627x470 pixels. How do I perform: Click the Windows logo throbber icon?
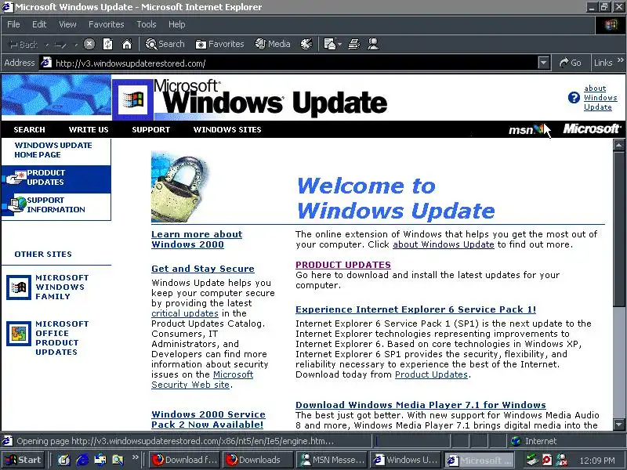(x=611, y=25)
